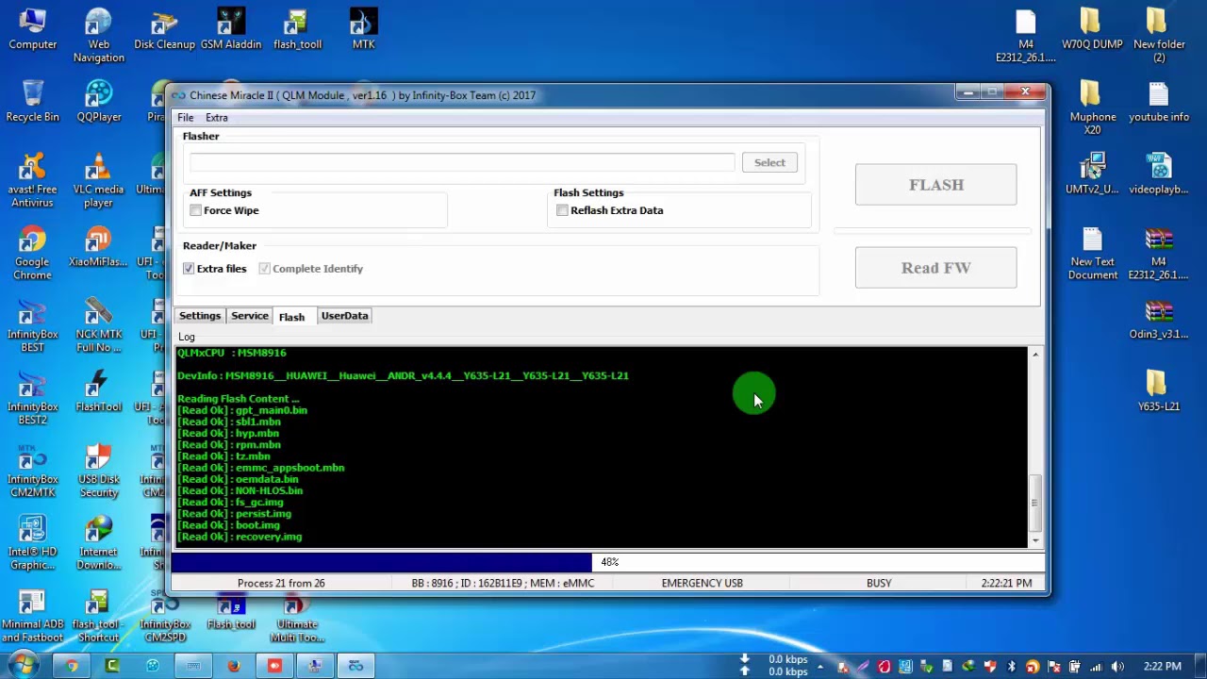Launch the Ultimate Multi Tool desktop shortcut
The height and width of the screenshot is (679, 1207).
(x=297, y=617)
